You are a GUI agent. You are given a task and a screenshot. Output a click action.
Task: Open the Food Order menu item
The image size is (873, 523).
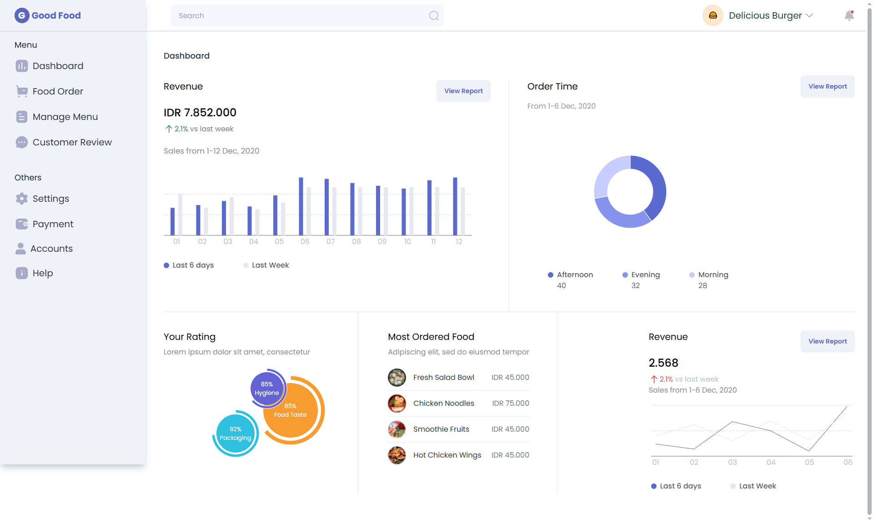(58, 91)
